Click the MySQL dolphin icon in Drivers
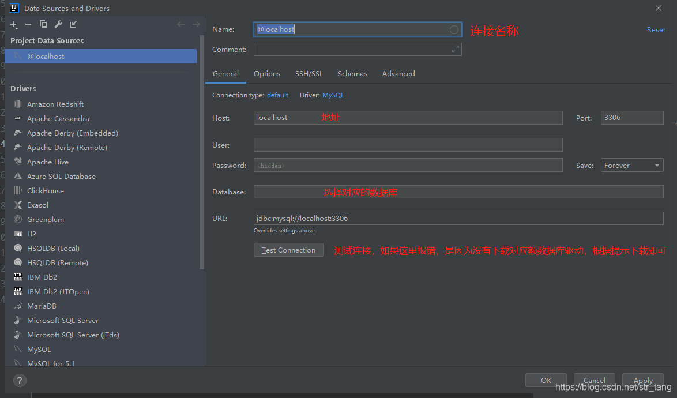Viewport: 677px width, 398px height. coord(18,349)
